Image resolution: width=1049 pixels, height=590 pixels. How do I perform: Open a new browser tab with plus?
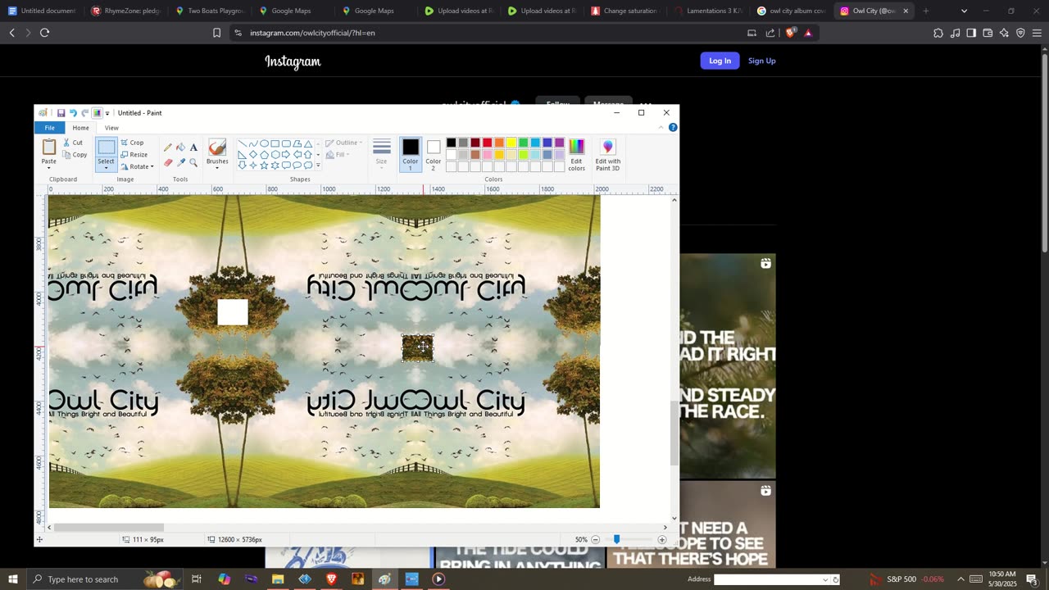926,11
